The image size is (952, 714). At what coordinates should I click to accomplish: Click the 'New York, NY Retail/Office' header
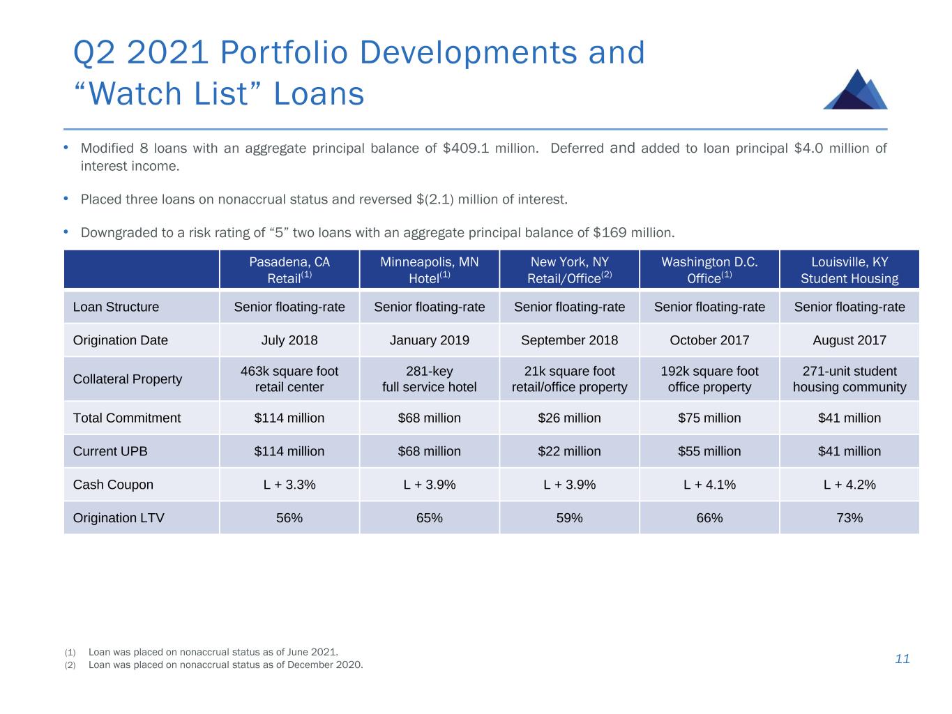(x=569, y=271)
